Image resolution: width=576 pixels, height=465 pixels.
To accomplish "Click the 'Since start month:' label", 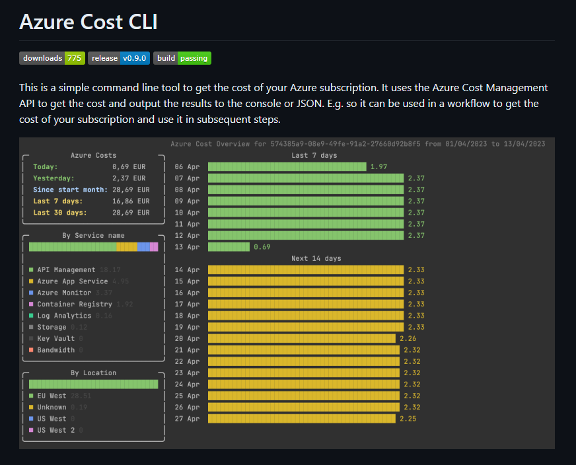I will coord(71,190).
